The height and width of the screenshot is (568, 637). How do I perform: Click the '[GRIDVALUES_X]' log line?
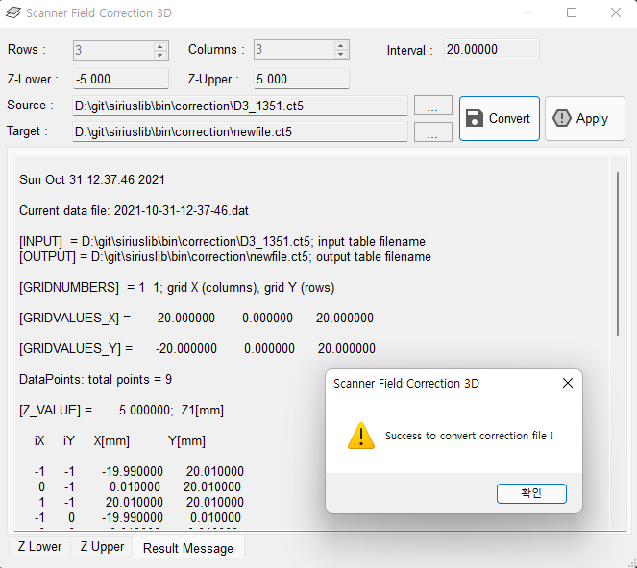coord(196,318)
